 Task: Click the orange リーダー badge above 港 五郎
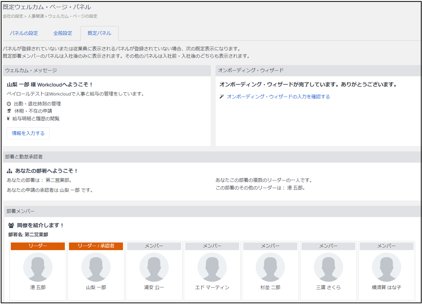pos(38,246)
